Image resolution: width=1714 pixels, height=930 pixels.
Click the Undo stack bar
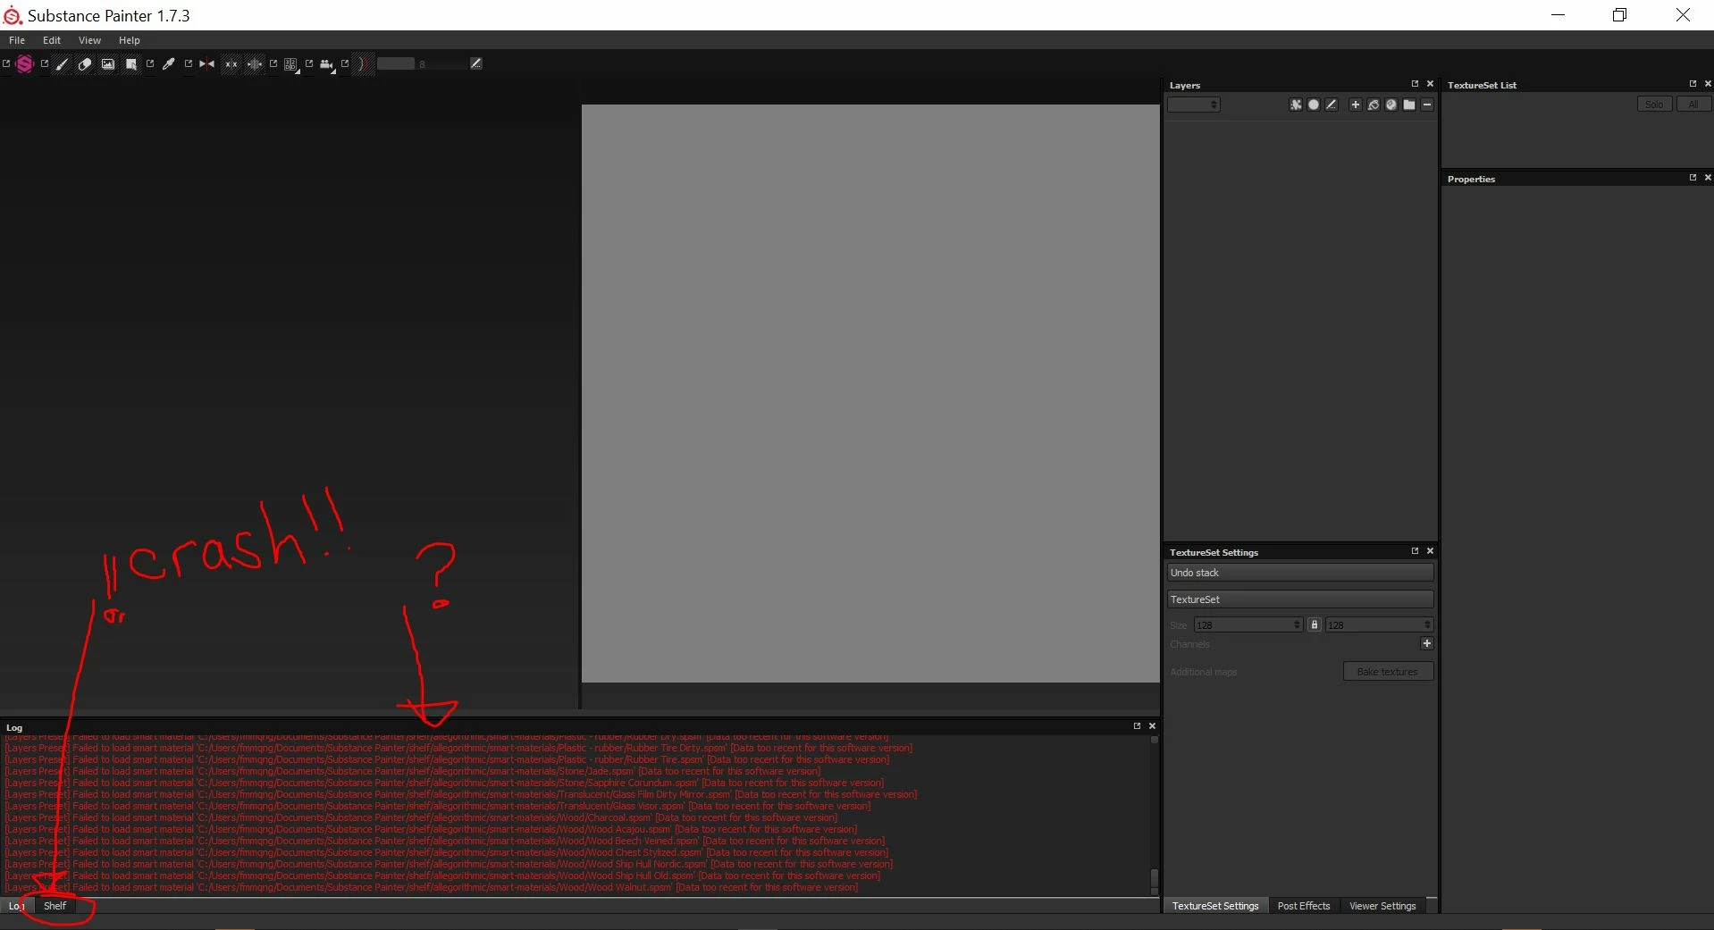pos(1300,573)
